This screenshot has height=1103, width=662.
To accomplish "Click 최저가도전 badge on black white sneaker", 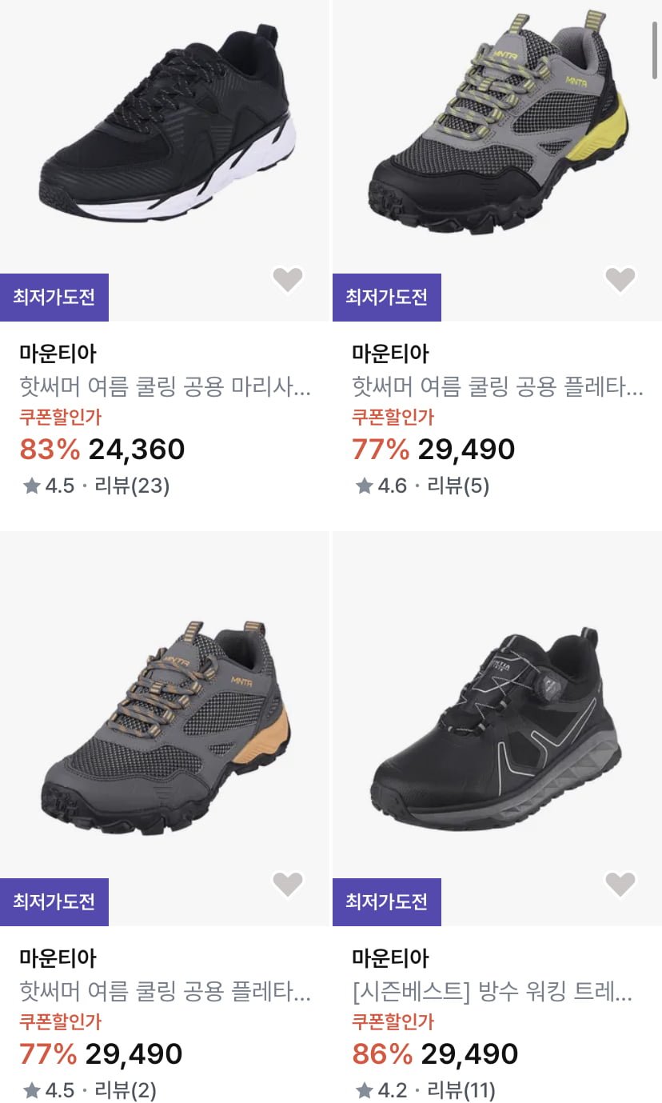I will tap(54, 298).
